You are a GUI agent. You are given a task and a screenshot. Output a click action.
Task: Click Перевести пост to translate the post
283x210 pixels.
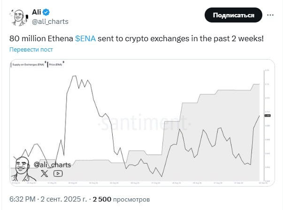pos(31,49)
